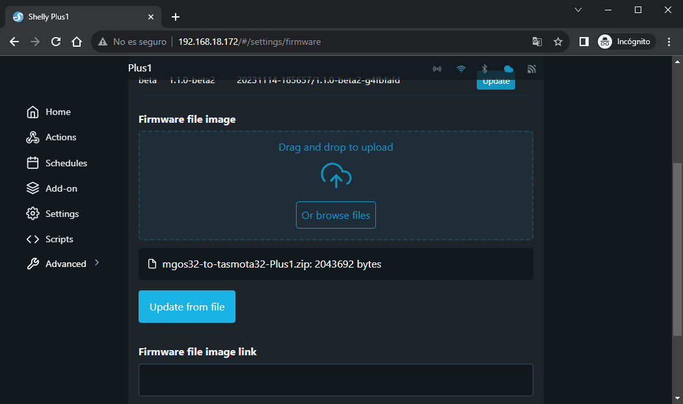Click the cloud status icon in header
The height and width of the screenshot is (404, 683).
[509, 69]
